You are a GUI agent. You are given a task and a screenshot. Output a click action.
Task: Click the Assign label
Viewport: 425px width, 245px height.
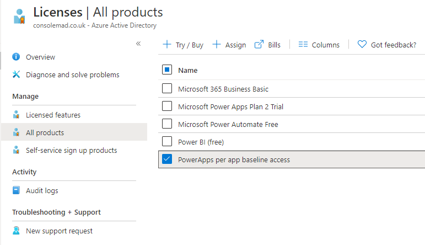(235, 45)
